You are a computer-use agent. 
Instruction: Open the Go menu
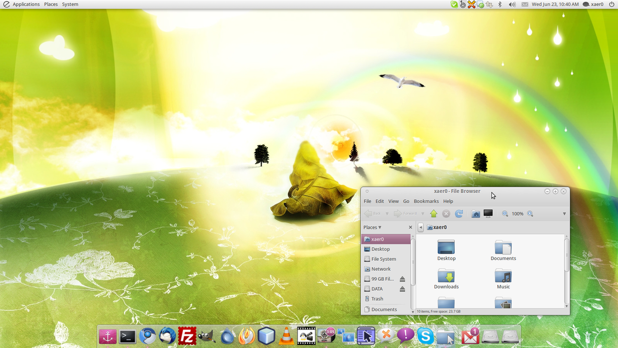click(x=406, y=201)
